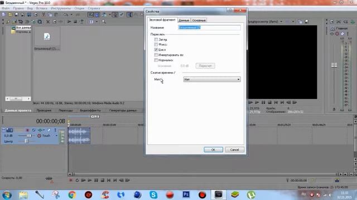Viewport: 357px width, 200px height.
Task: Select the audio waveform event on the timeline
Action: point(79,136)
